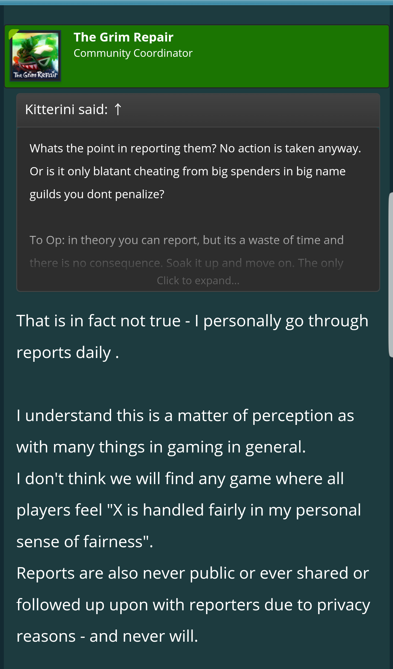Click quoted line "Or is it only blatant cheating"
Viewport: 393px width, 669px height.
click(187, 171)
